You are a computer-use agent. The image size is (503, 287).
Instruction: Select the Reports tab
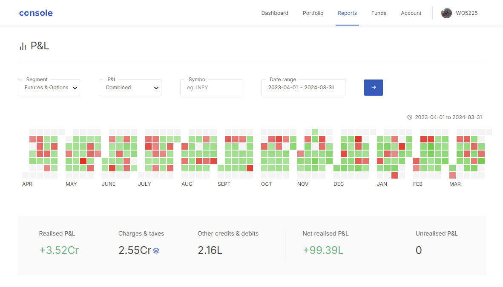coord(347,13)
